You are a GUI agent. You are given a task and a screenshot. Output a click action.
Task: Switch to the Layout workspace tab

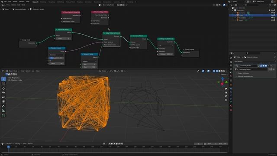35,2
